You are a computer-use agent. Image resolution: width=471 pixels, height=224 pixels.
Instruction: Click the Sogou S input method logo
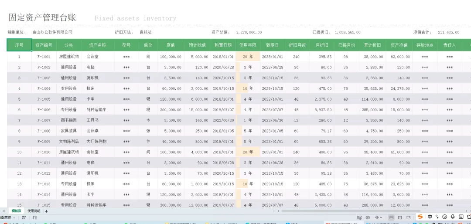420,217
